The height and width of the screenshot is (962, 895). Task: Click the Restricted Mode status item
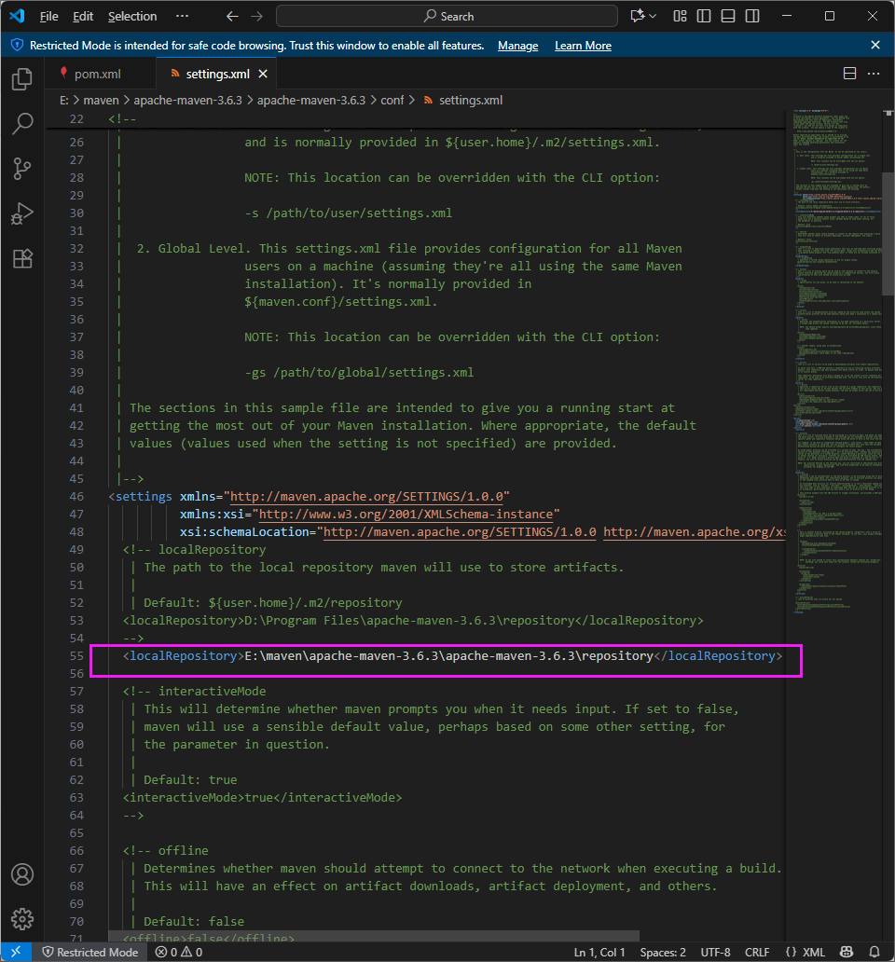pos(90,952)
